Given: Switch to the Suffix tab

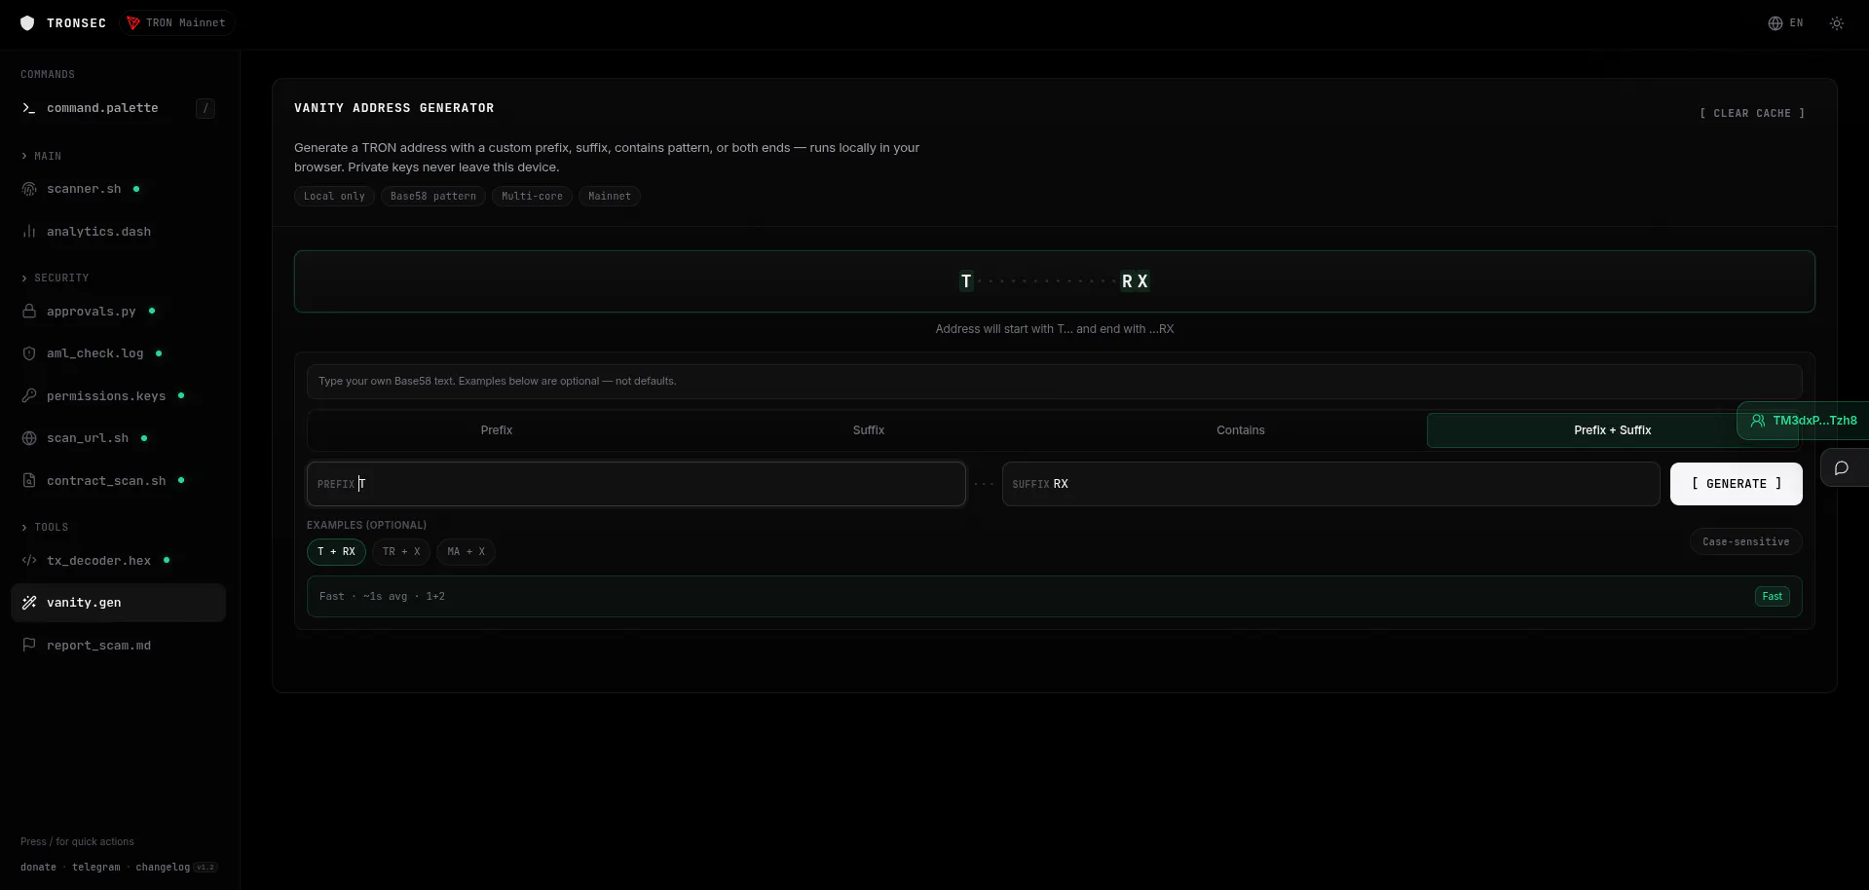Looking at the screenshot, I should tap(869, 430).
